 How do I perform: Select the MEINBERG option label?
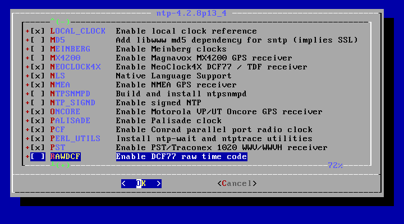pos(70,49)
